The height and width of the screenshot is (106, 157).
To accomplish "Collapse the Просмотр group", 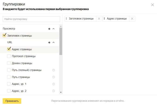I will coord(54,29).
